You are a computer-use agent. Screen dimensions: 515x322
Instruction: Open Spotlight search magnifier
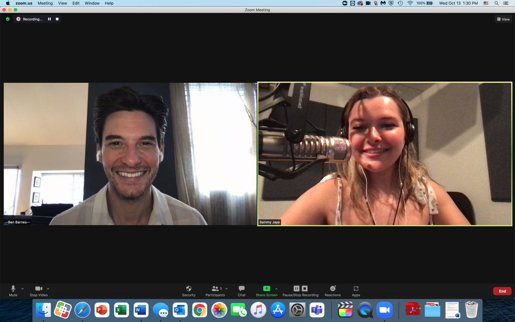point(497,3)
